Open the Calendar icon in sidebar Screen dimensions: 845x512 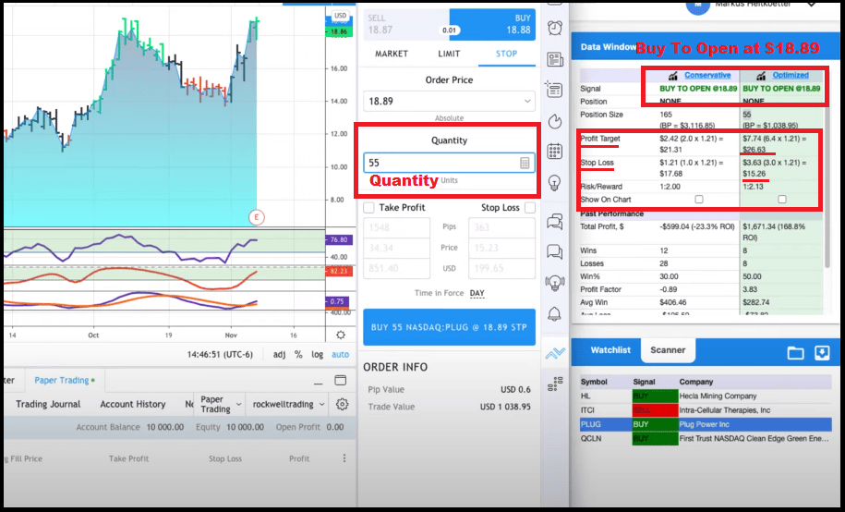point(555,152)
